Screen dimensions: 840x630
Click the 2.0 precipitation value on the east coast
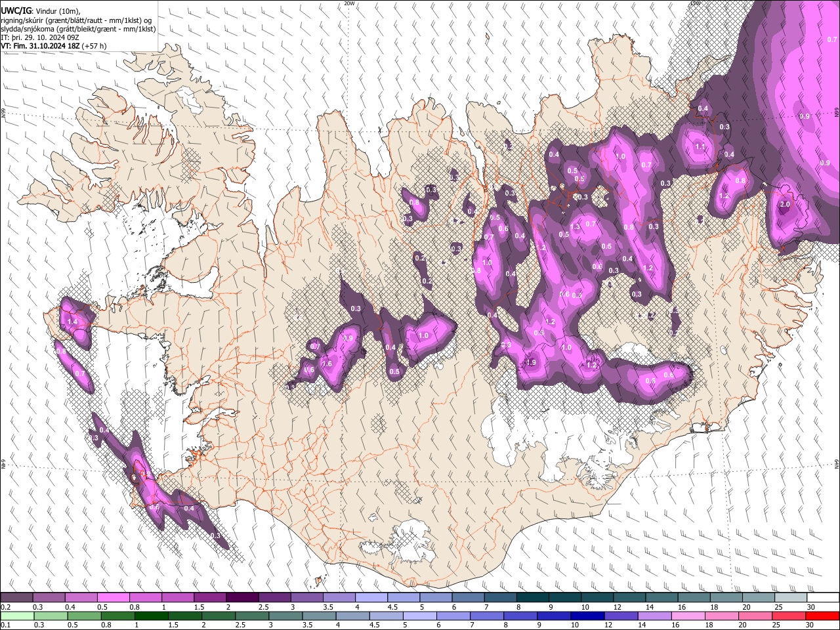tap(785, 204)
